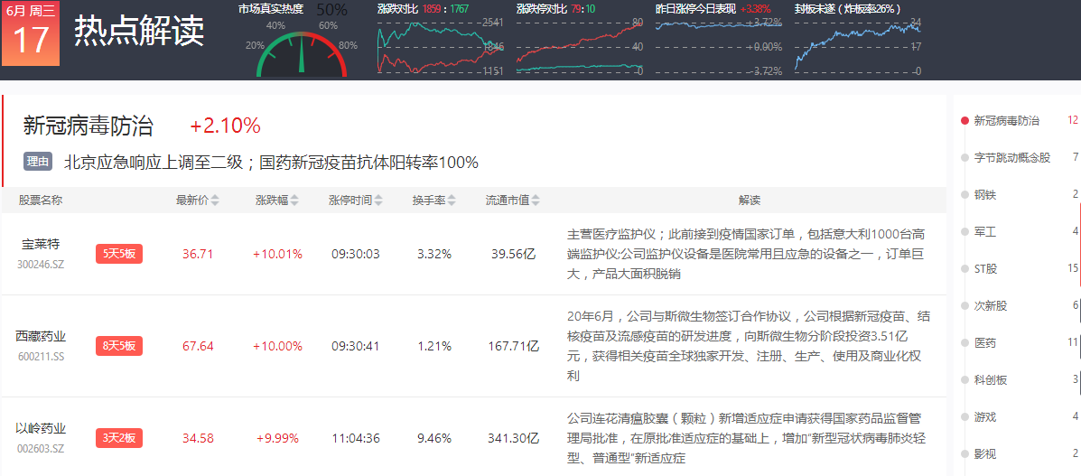Switch to the 军工 topic
The height and width of the screenshot is (476, 1081).
(x=984, y=231)
